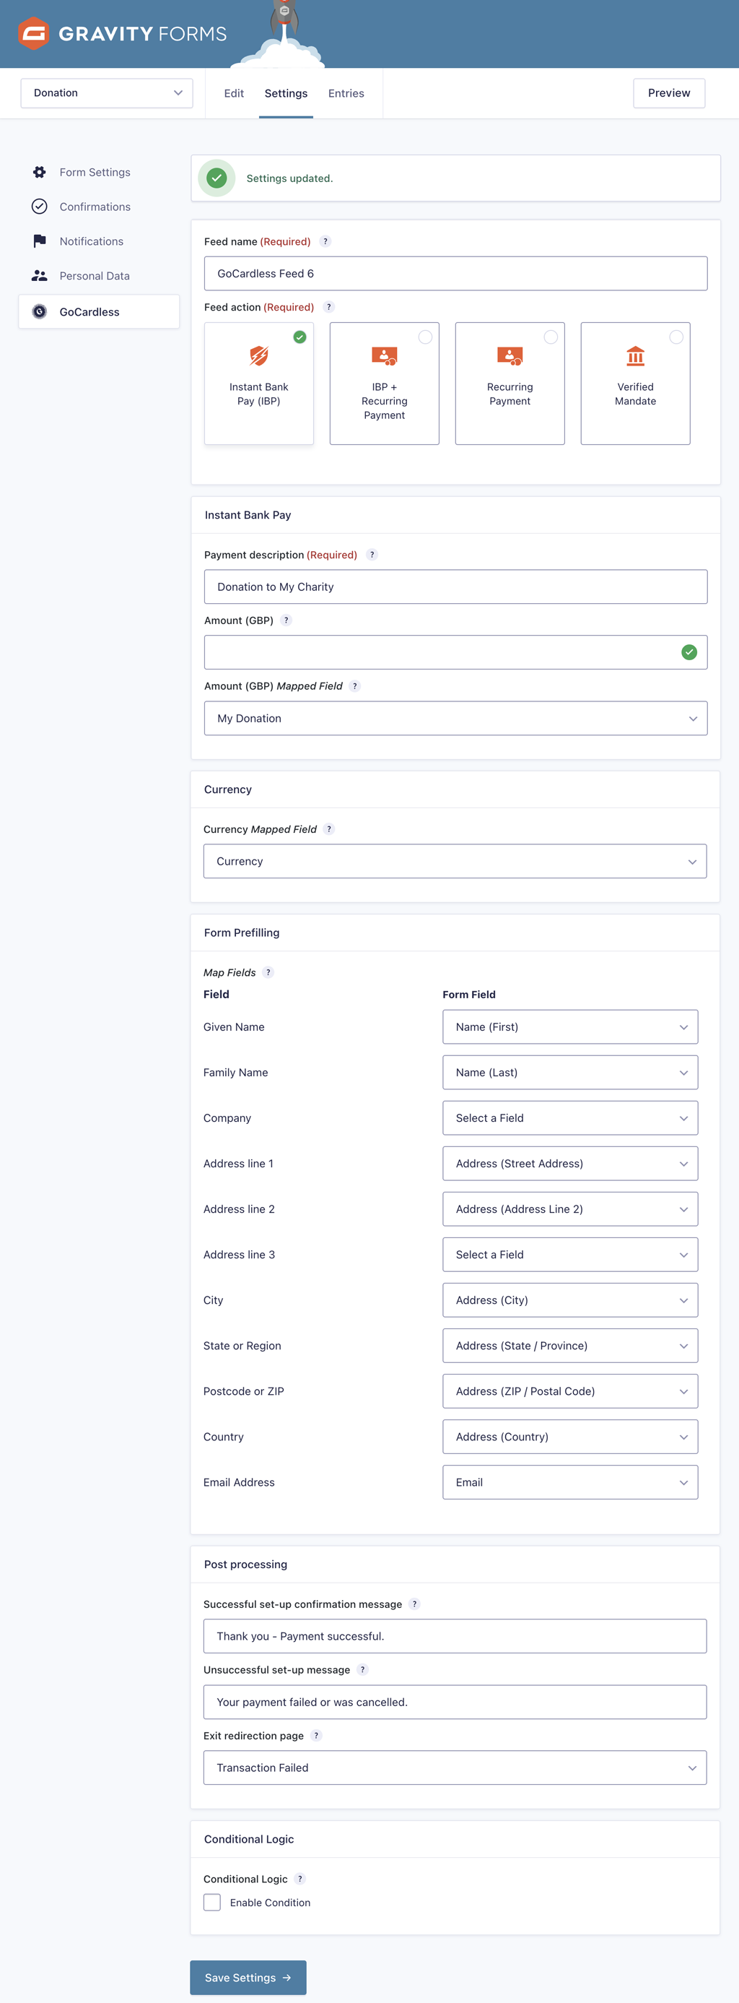Open help for Successful set-up confirmation message
Image resolution: width=739 pixels, height=2003 pixels.
point(415,1604)
